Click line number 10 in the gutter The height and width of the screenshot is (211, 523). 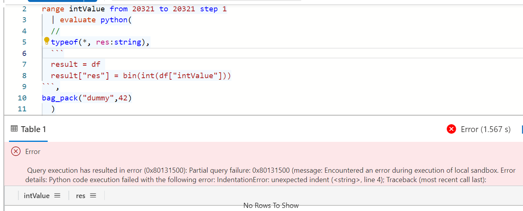[x=22, y=98]
